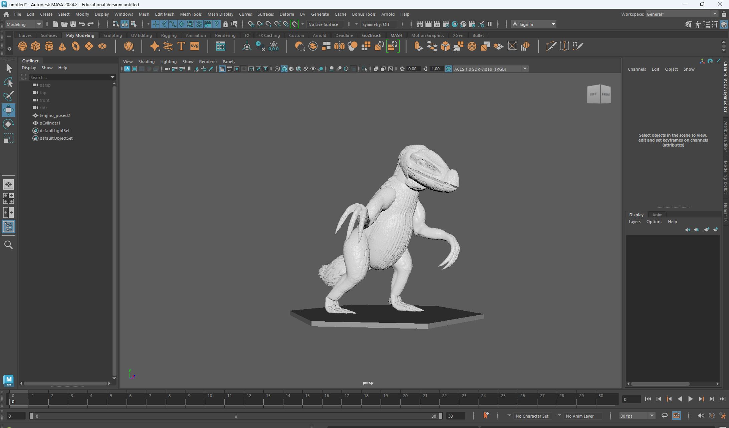Click the polygon sphere shelf icon
Image resolution: width=729 pixels, height=428 pixels.
tap(22, 46)
